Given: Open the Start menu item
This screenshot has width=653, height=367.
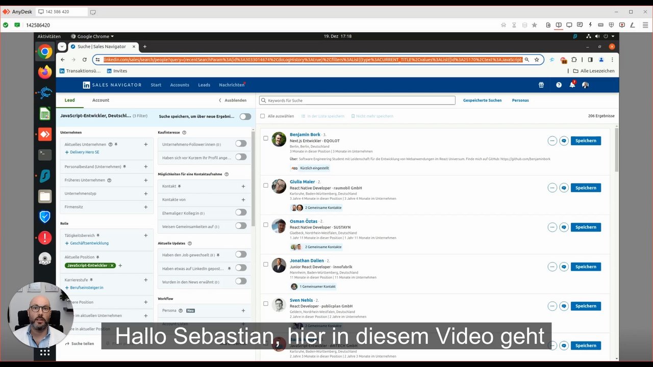Looking at the screenshot, I should click(x=156, y=85).
